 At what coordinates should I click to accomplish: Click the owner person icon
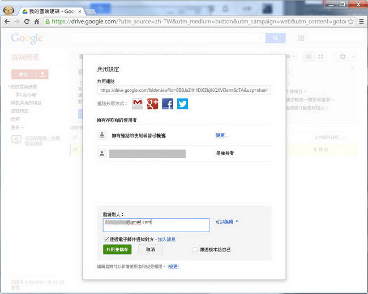coord(102,154)
